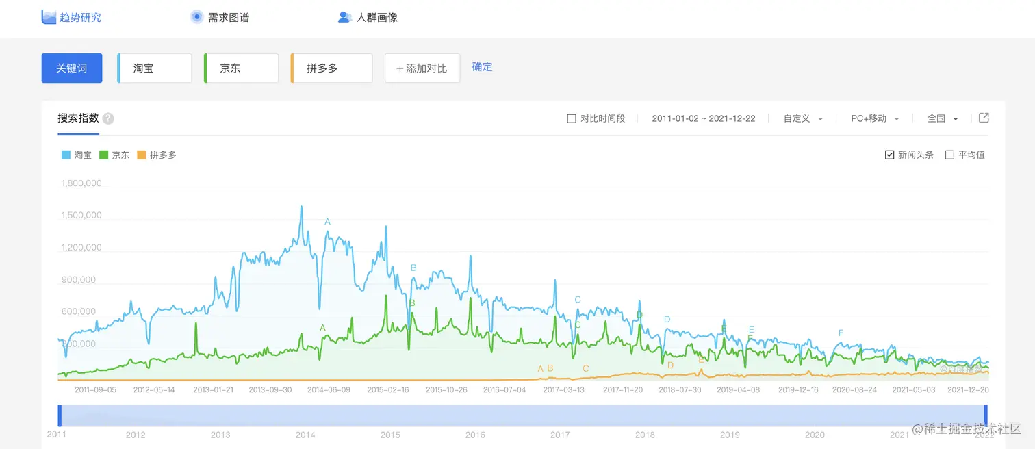Click the +添加对比 button
The height and width of the screenshot is (449, 1035).
click(422, 68)
